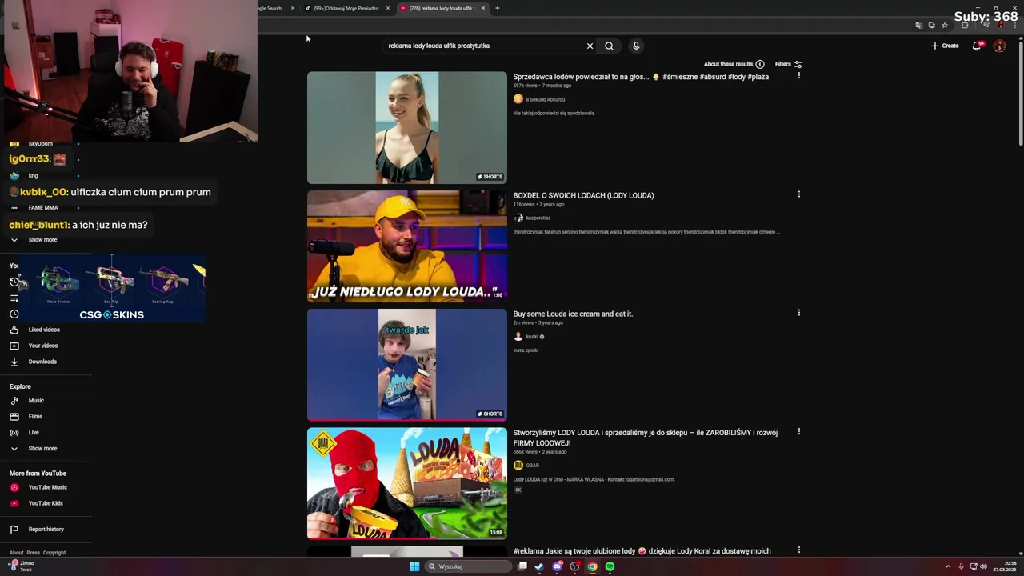Open the browser extensions puzzle icon
Viewport: 1024px width, 576px height.
pyautogui.click(x=964, y=25)
